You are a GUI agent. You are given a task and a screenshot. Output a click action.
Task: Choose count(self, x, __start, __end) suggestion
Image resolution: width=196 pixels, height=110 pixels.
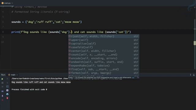pos(104,55)
